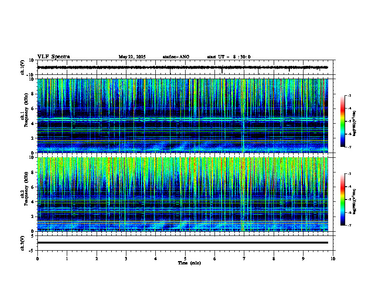The width and height of the screenshot is (375, 290).
Task: Click the "VLF Spectra" title text
Action: (x=54, y=57)
